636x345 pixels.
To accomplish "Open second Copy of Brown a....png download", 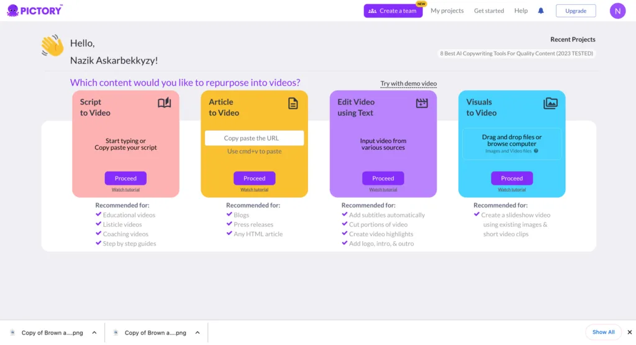I will [155, 333].
